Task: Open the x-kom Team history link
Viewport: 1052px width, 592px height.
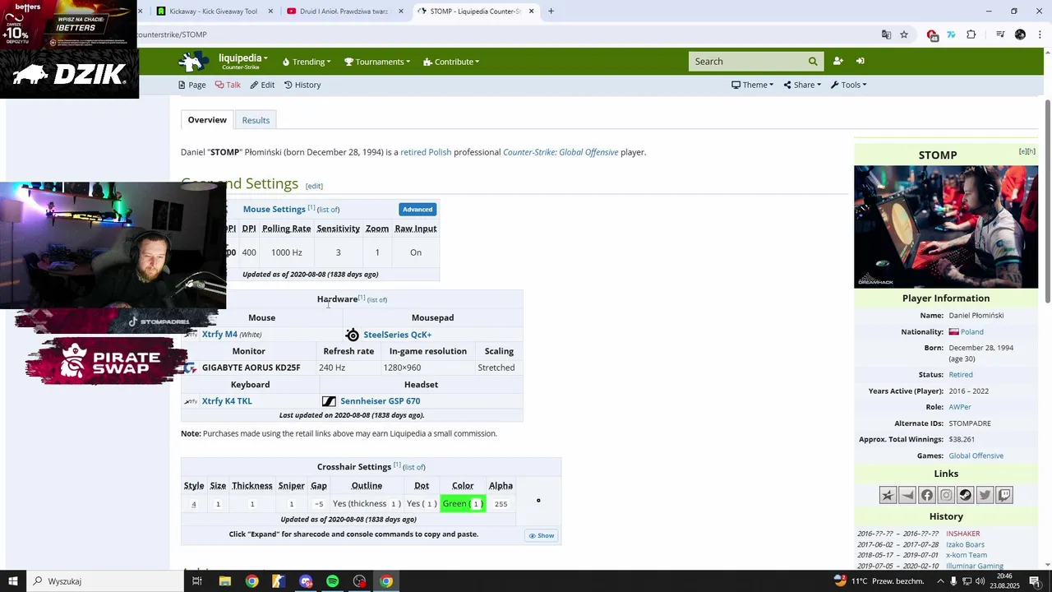Action: tap(967, 555)
